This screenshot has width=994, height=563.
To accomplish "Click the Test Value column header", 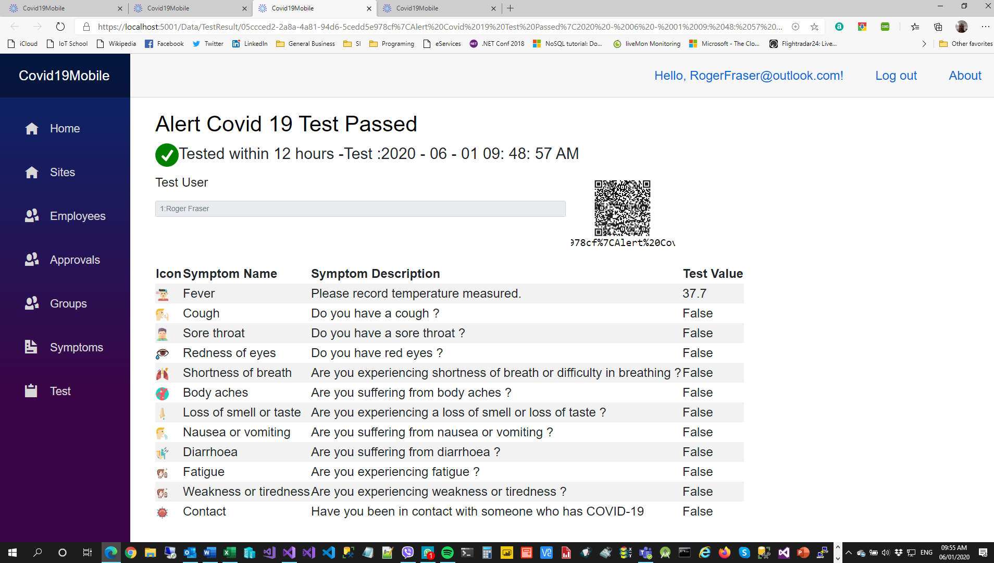I will (x=713, y=274).
